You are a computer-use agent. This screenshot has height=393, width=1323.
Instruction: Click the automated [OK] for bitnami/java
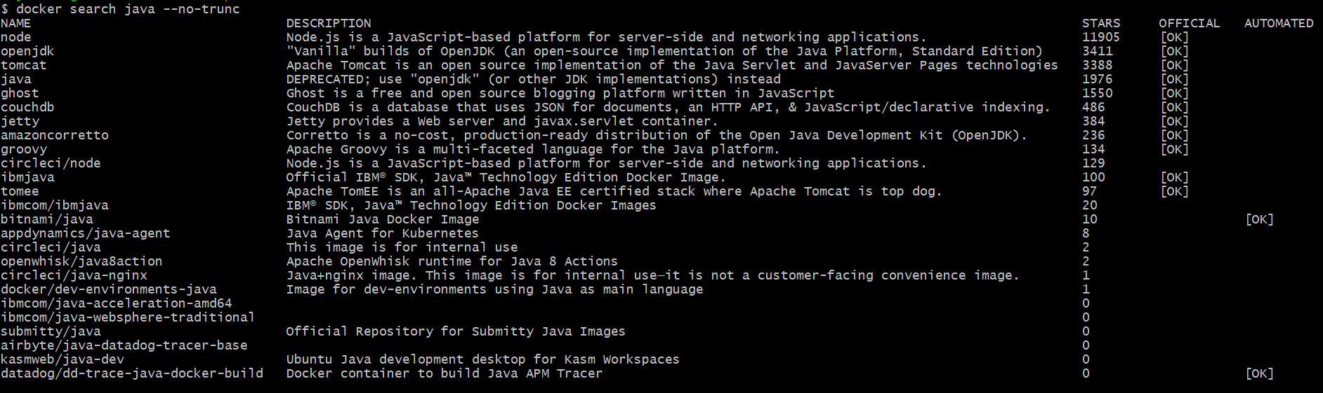click(1259, 219)
